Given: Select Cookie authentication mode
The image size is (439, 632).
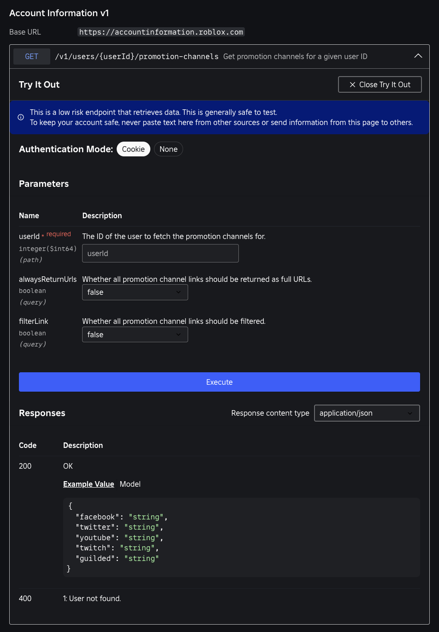Looking at the screenshot, I should click(133, 149).
